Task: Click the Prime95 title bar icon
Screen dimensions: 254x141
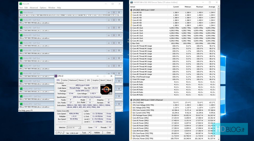Action: (x=21, y=4)
